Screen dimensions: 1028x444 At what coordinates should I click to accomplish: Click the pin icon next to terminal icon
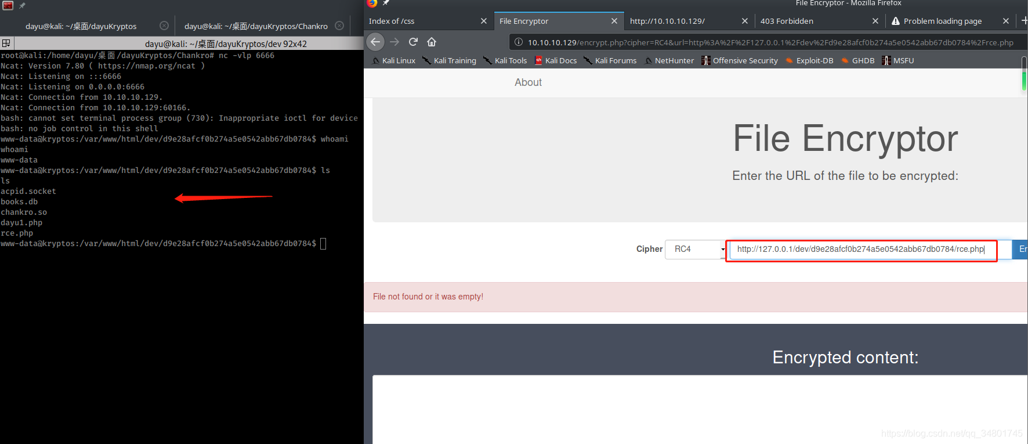click(22, 5)
